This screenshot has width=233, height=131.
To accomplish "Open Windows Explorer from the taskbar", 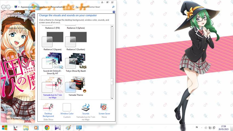I will (x=26, y=127).
